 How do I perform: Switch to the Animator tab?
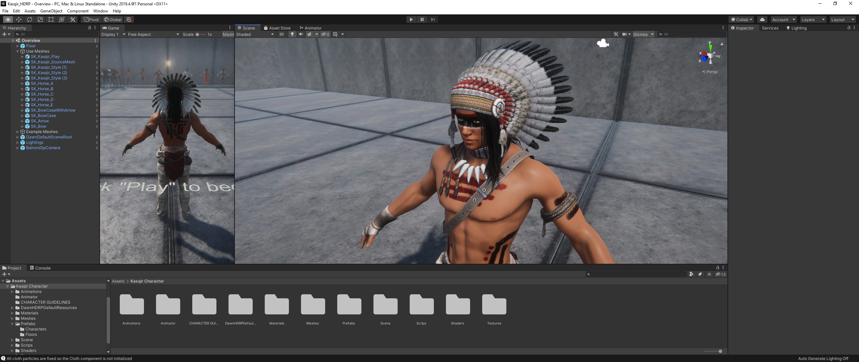tap(310, 28)
